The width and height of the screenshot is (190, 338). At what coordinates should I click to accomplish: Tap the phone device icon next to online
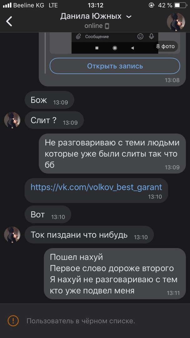[x=107, y=26]
